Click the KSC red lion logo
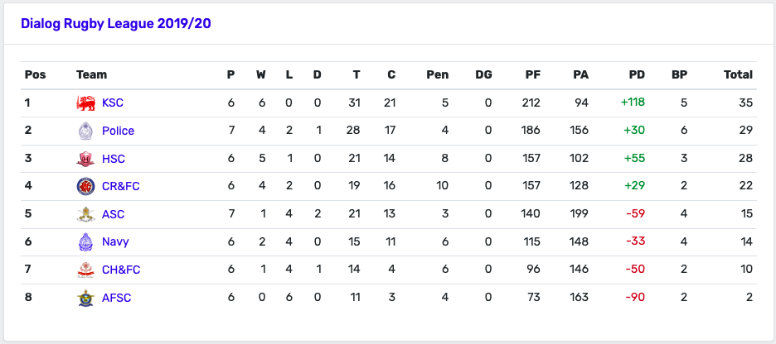The image size is (776, 344). click(85, 103)
